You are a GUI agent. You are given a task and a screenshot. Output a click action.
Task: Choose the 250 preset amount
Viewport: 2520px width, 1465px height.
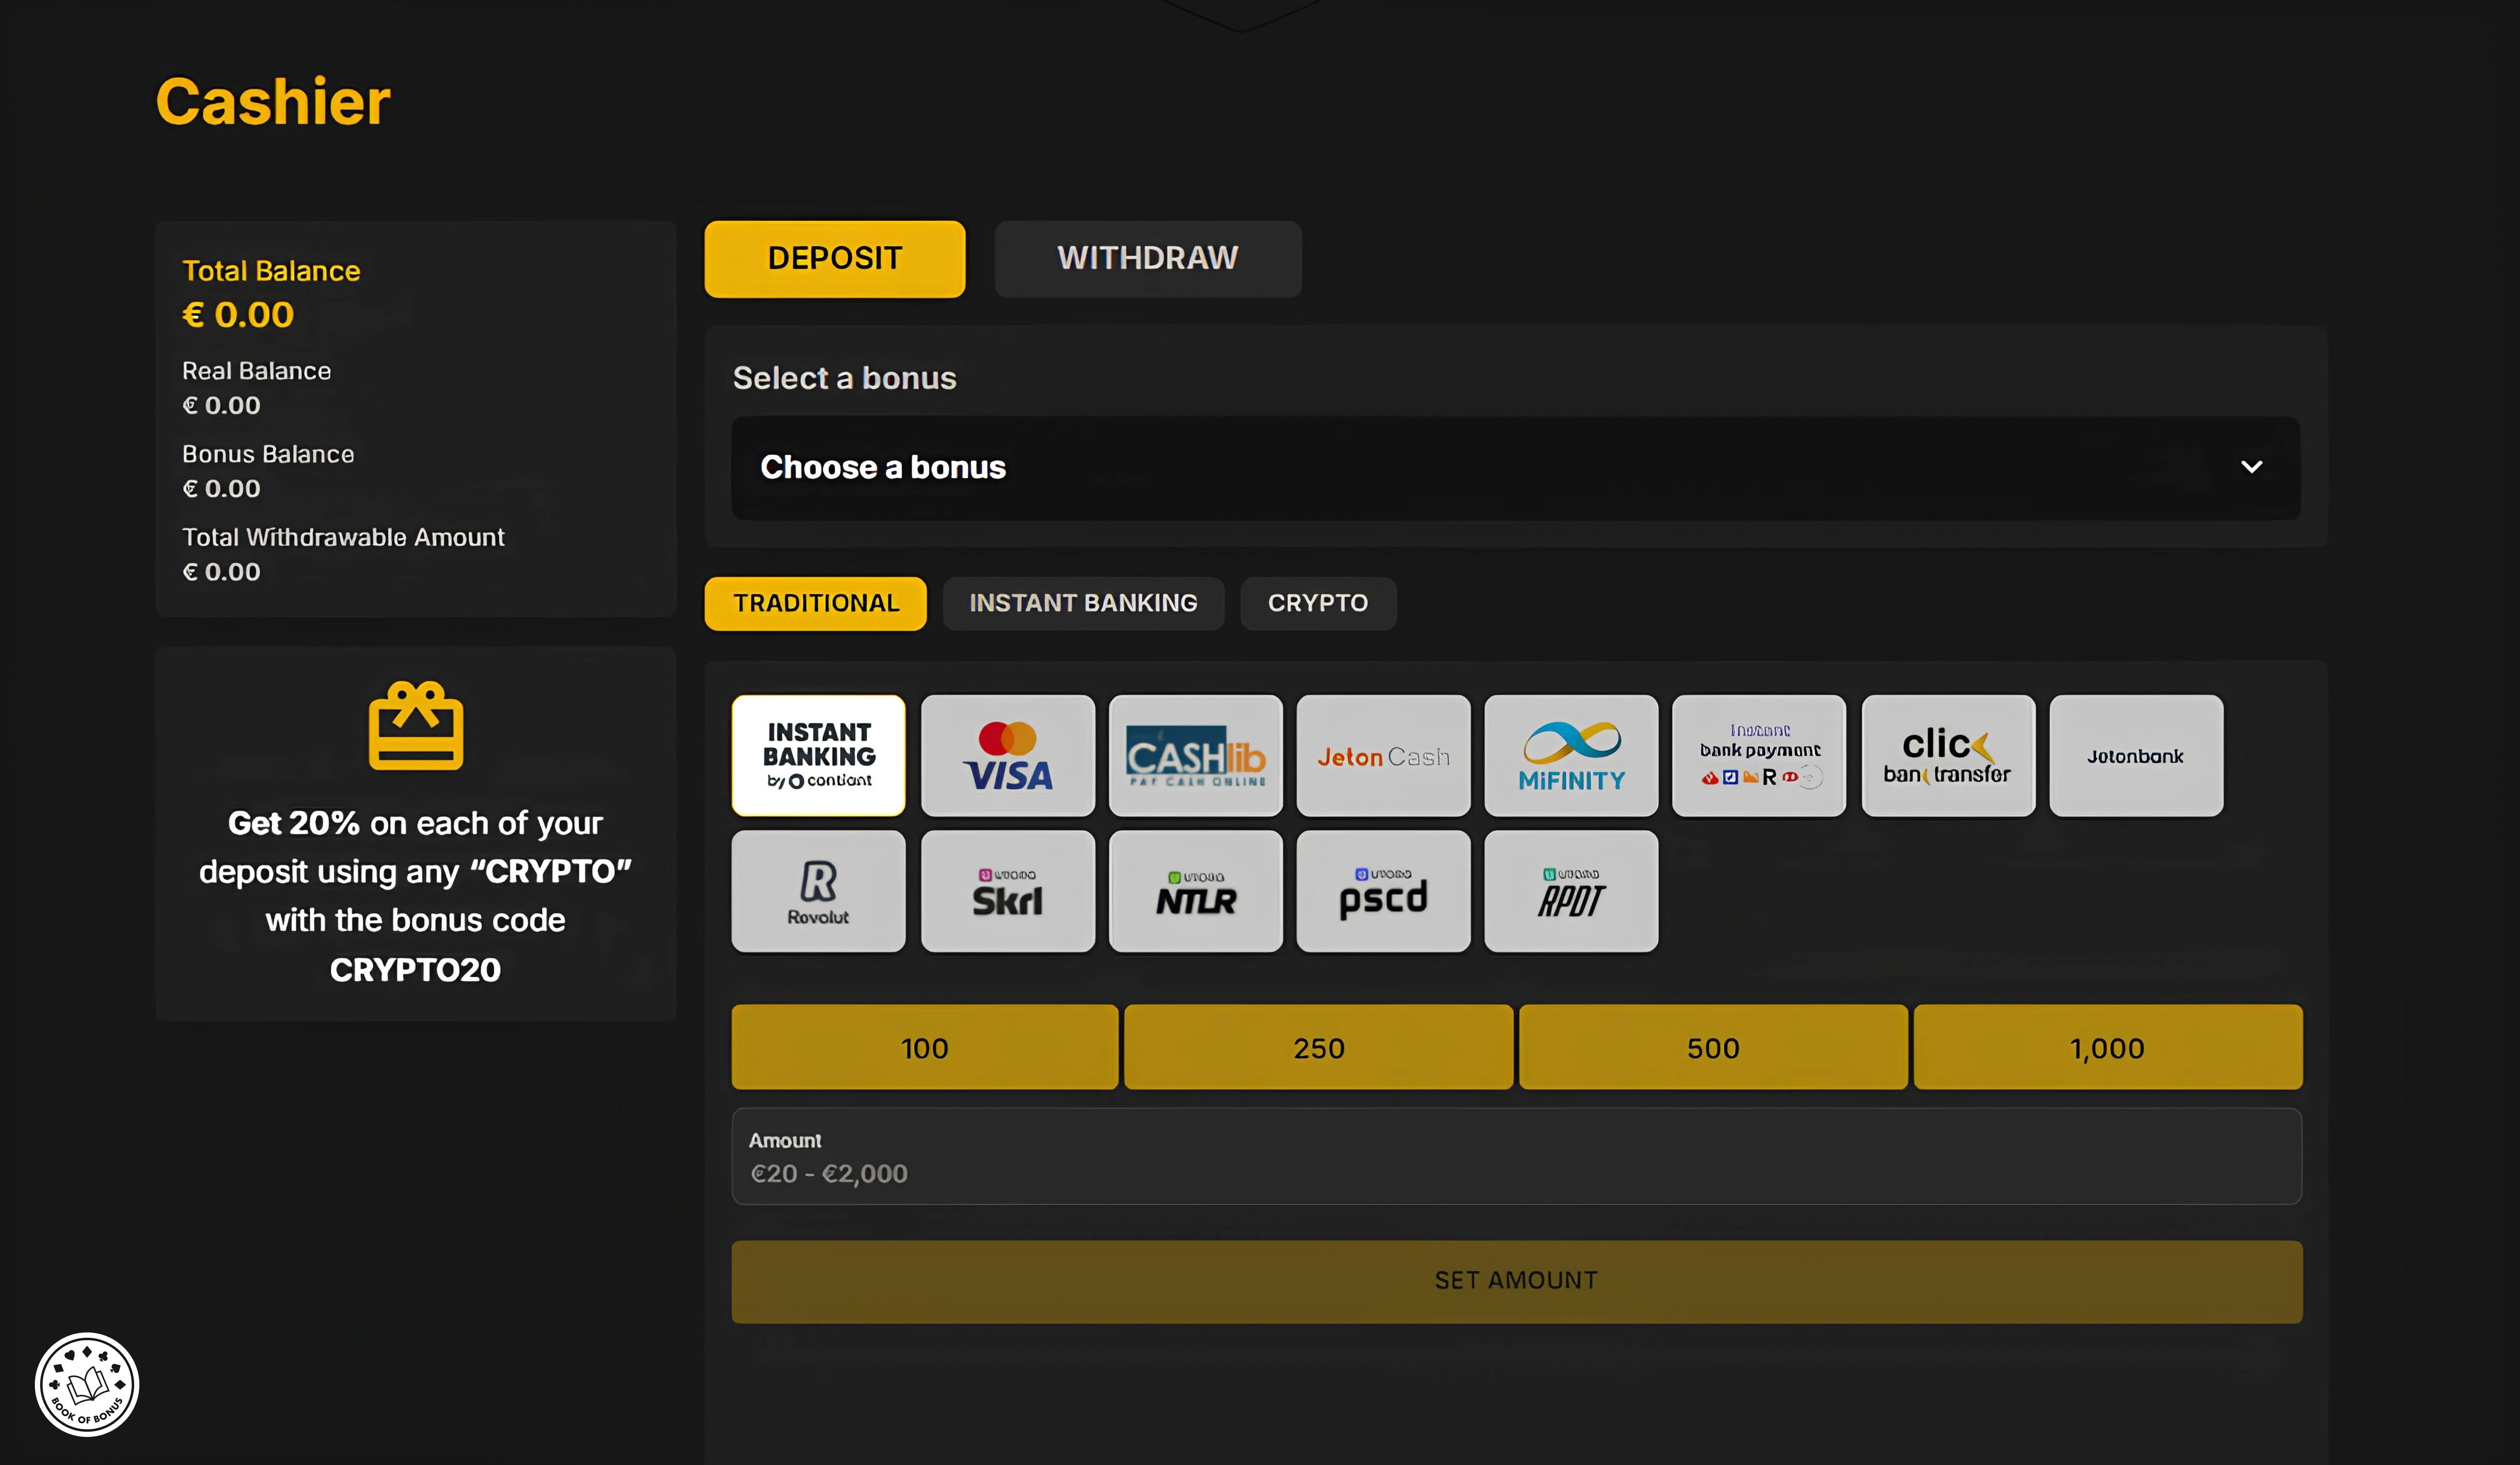[x=1319, y=1047]
